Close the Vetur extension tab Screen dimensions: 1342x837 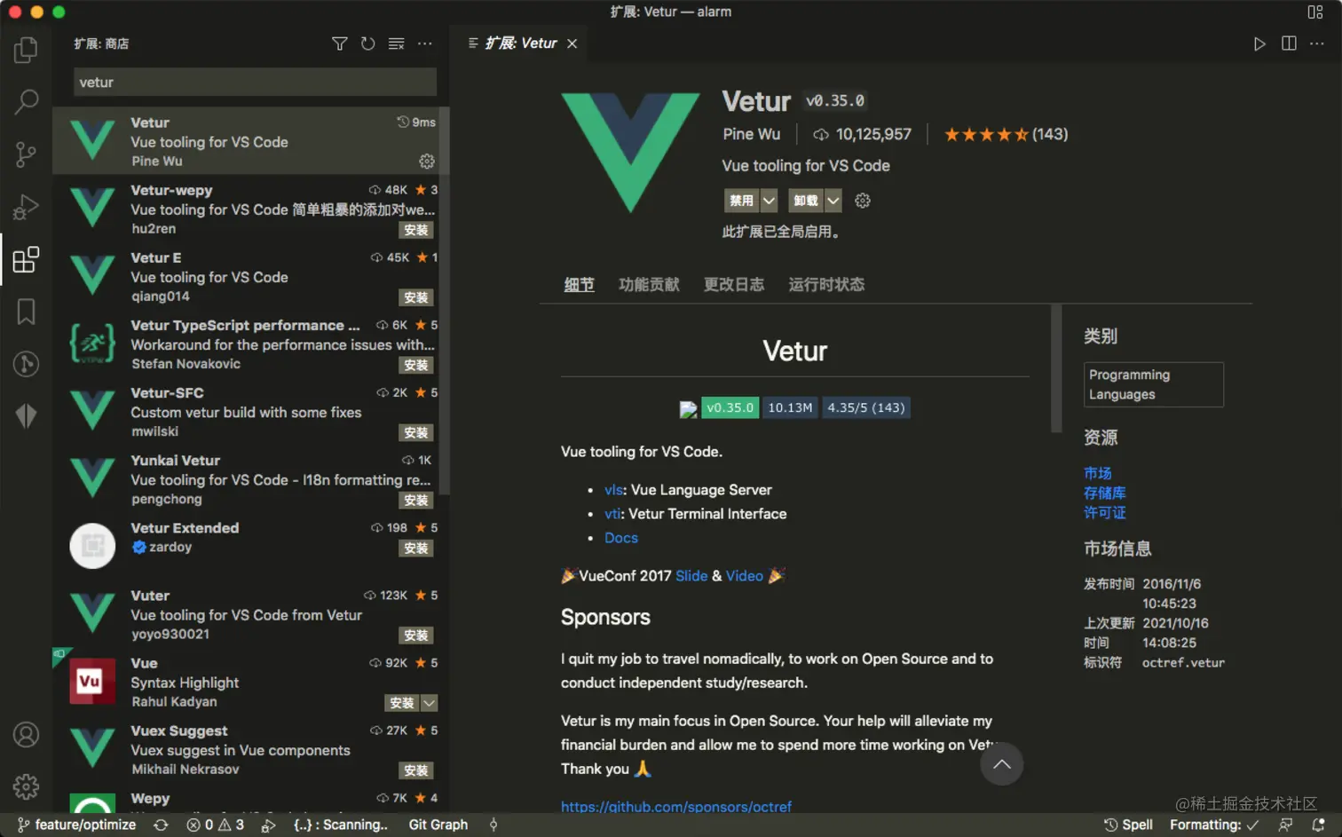(x=572, y=43)
